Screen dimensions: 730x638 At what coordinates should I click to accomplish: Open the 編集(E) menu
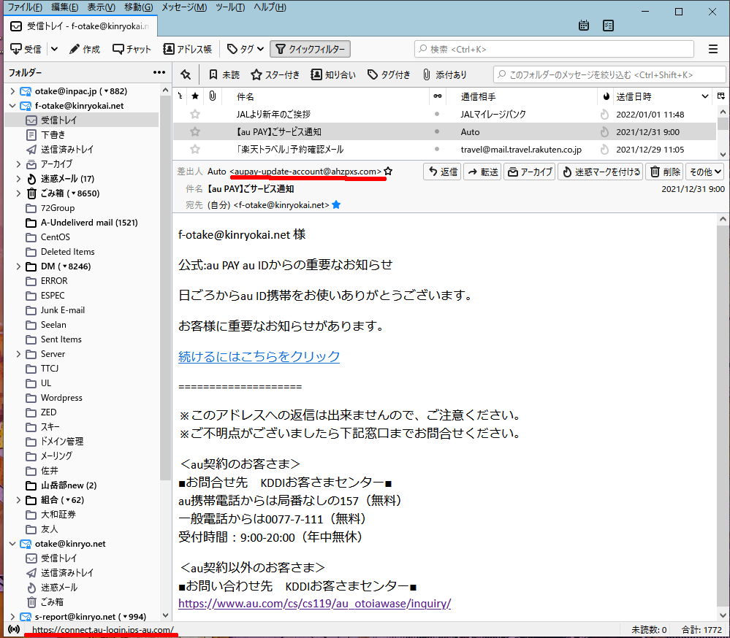point(65,7)
